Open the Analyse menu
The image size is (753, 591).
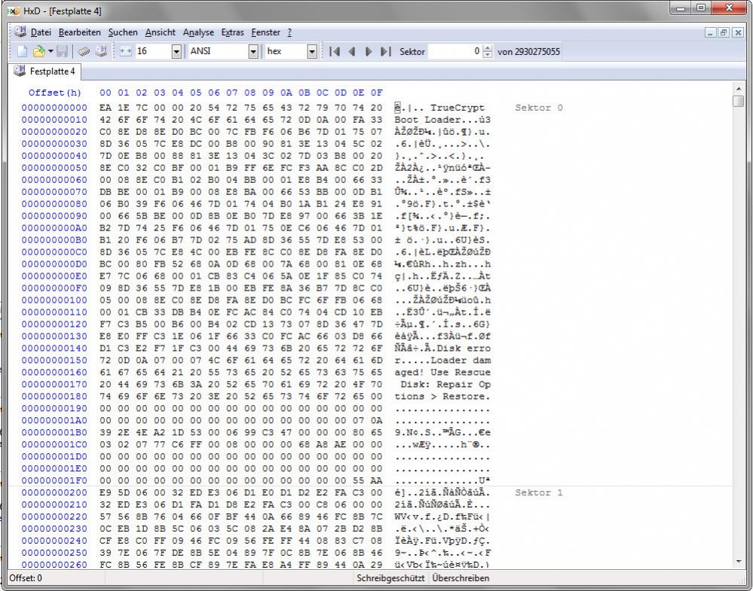click(198, 32)
